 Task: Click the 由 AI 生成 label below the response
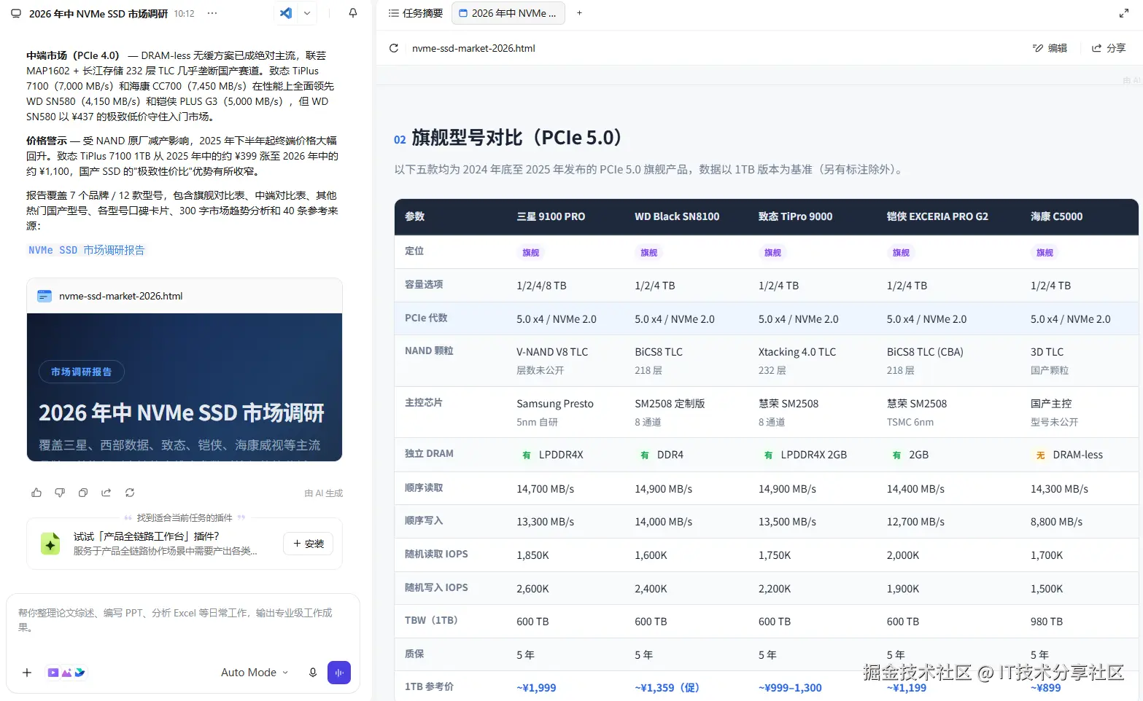click(324, 493)
